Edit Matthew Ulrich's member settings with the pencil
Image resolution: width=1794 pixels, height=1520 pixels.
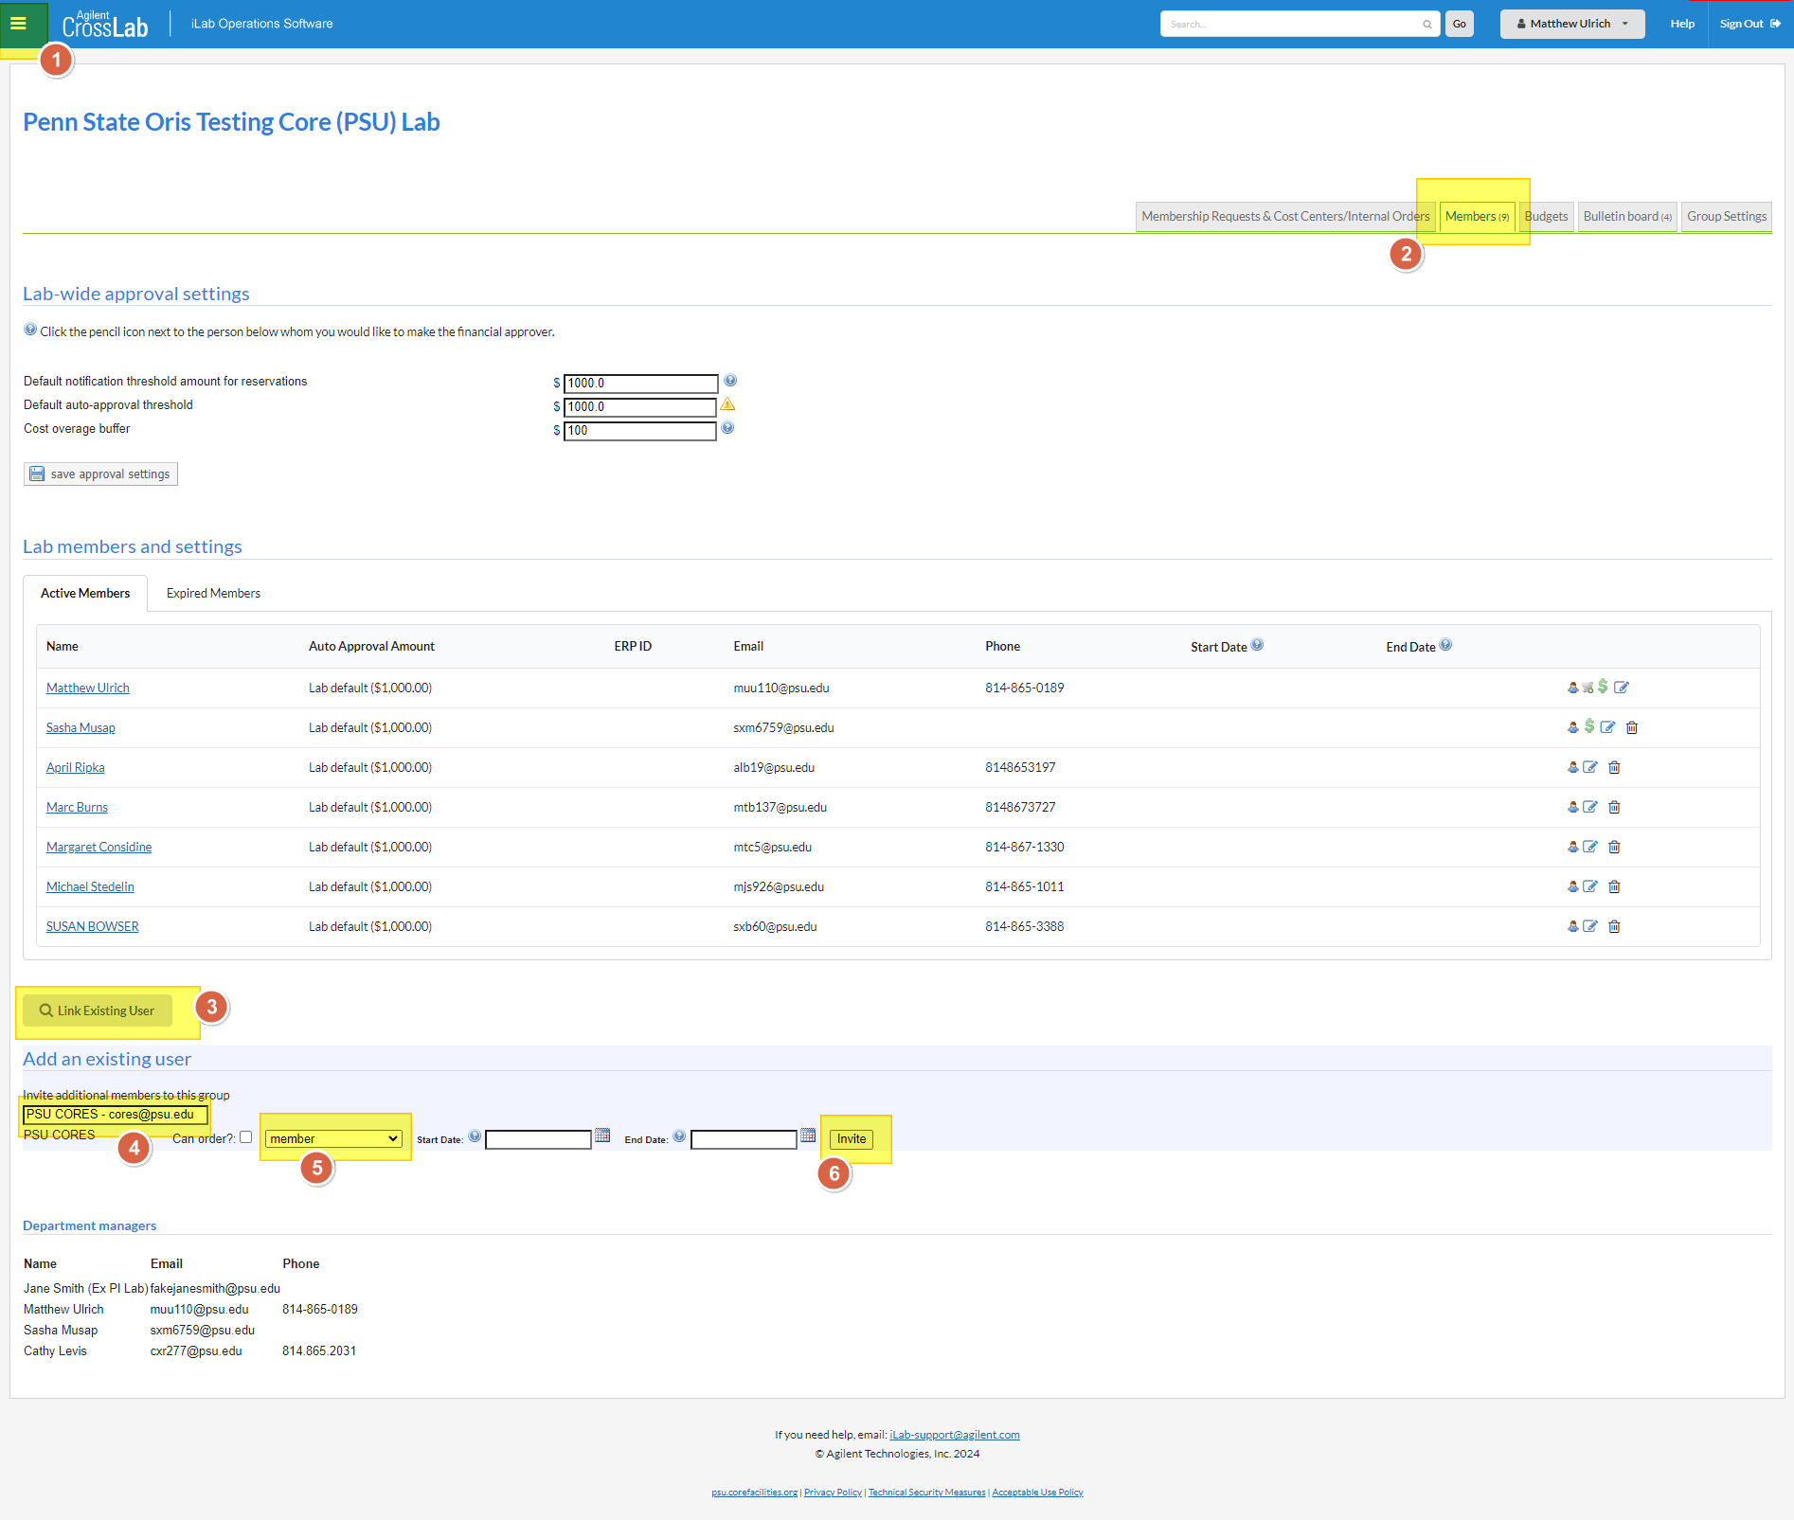1622,688
